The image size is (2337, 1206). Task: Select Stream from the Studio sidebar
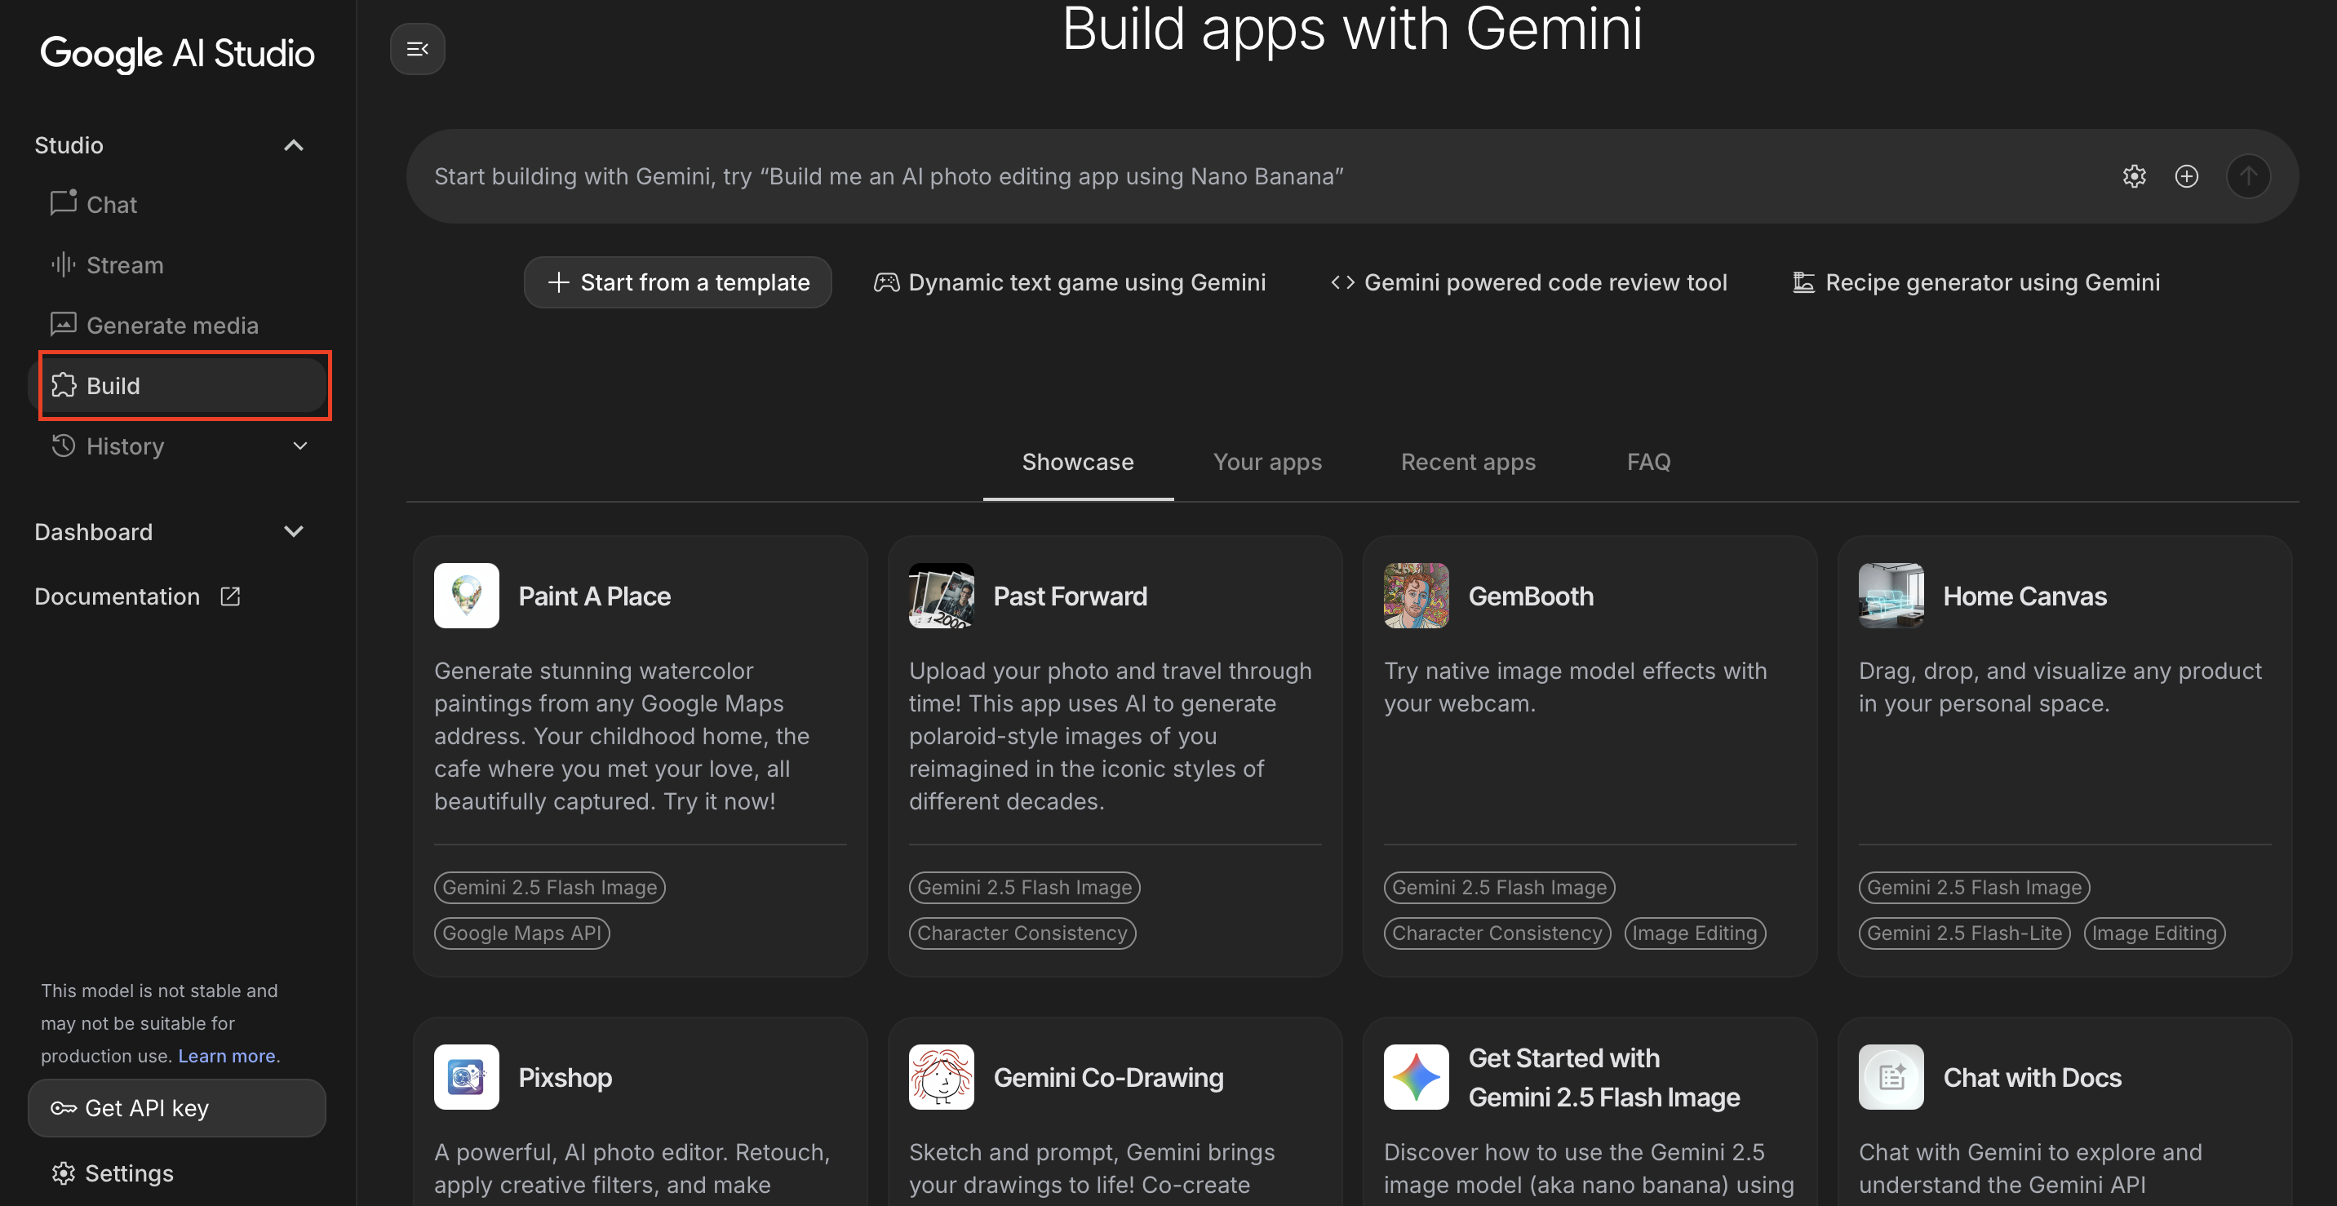[123, 264]
